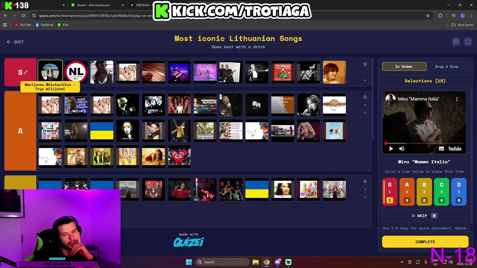The height and width of the screenshot is (268, 477).
Task: Open the YouTube player three-dot menu
Action: tap(457, 99)
